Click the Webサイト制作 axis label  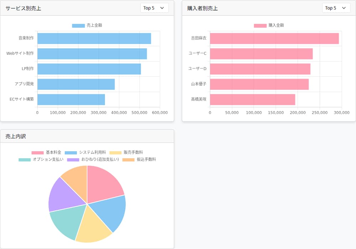coord(20,53)
